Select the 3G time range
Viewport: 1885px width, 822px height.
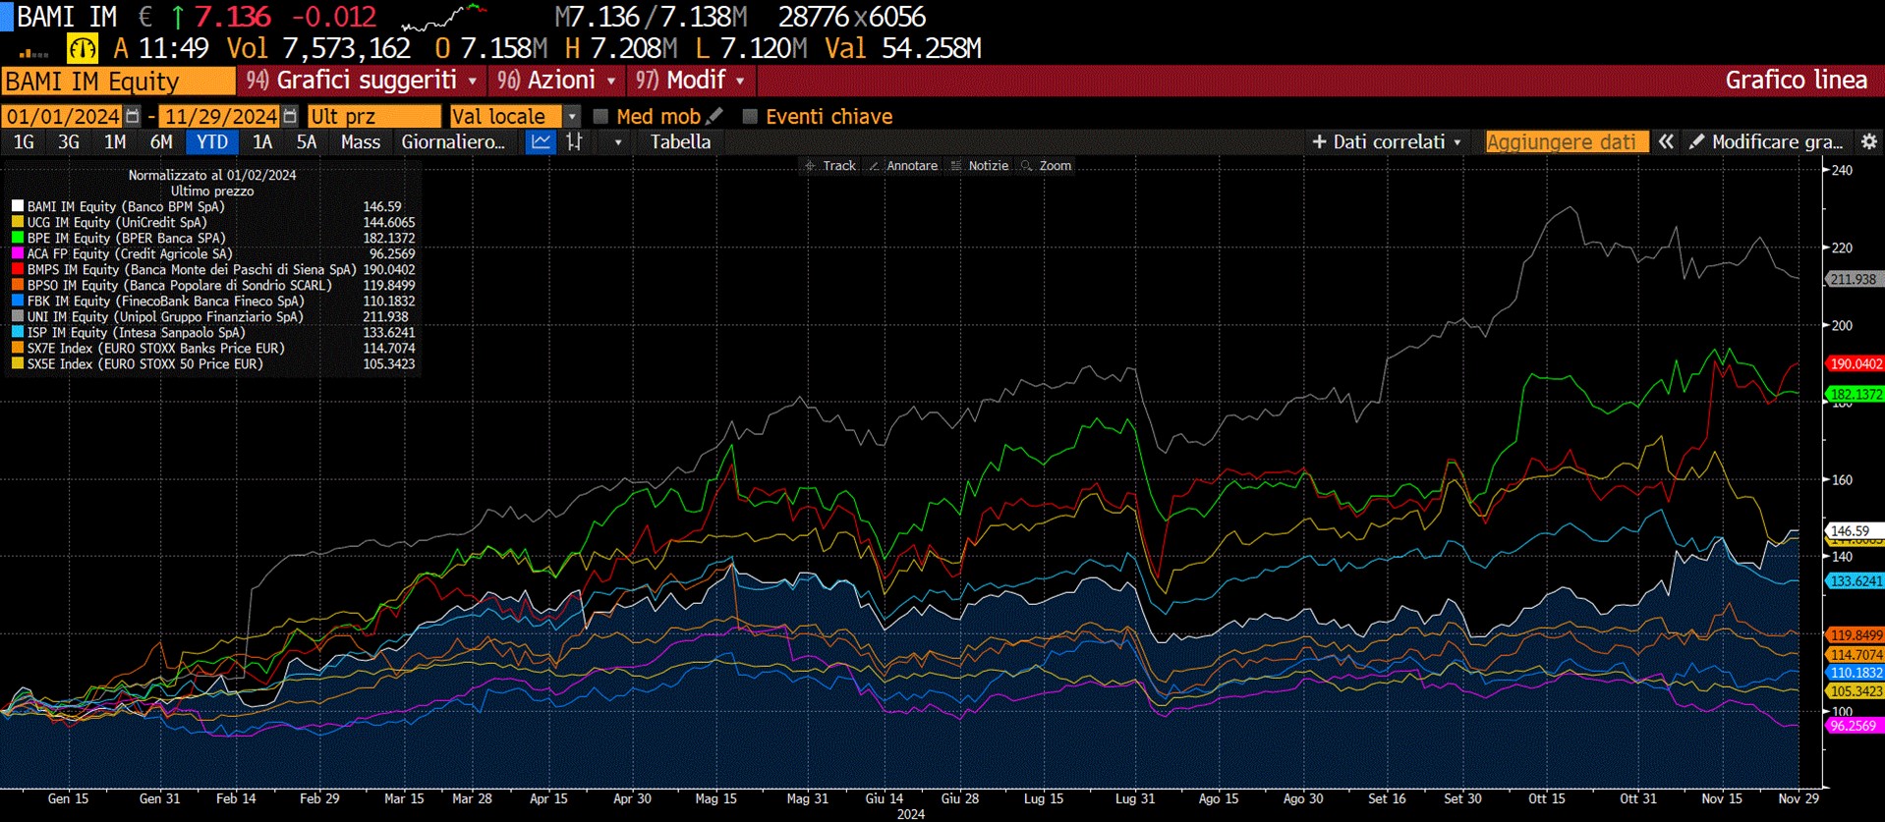(x=69, y=141)
